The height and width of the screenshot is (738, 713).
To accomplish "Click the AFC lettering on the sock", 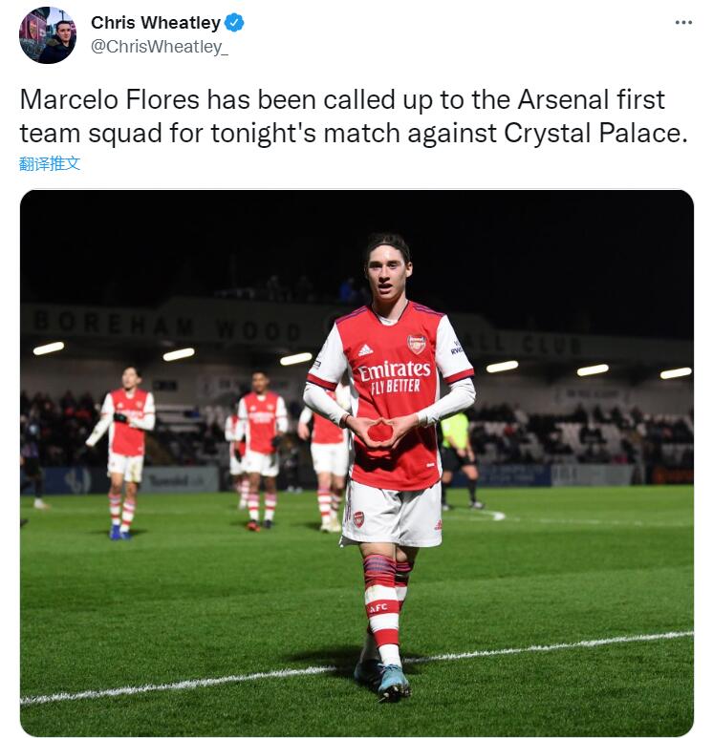I will tap(378, 607).
